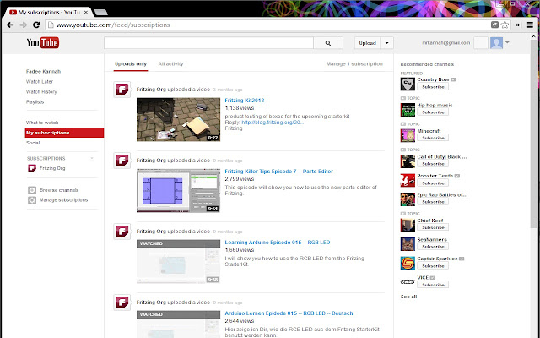Open CaptainSparklez channel avatar

point(408,263)
